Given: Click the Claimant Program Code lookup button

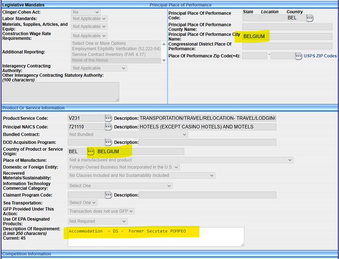Looking at the screenshot, I should 108,195.
